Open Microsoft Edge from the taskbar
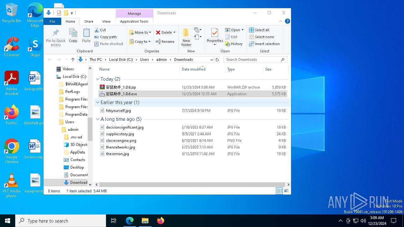The image size is (404, 227). pyautogui.click(x=130, y=221)
